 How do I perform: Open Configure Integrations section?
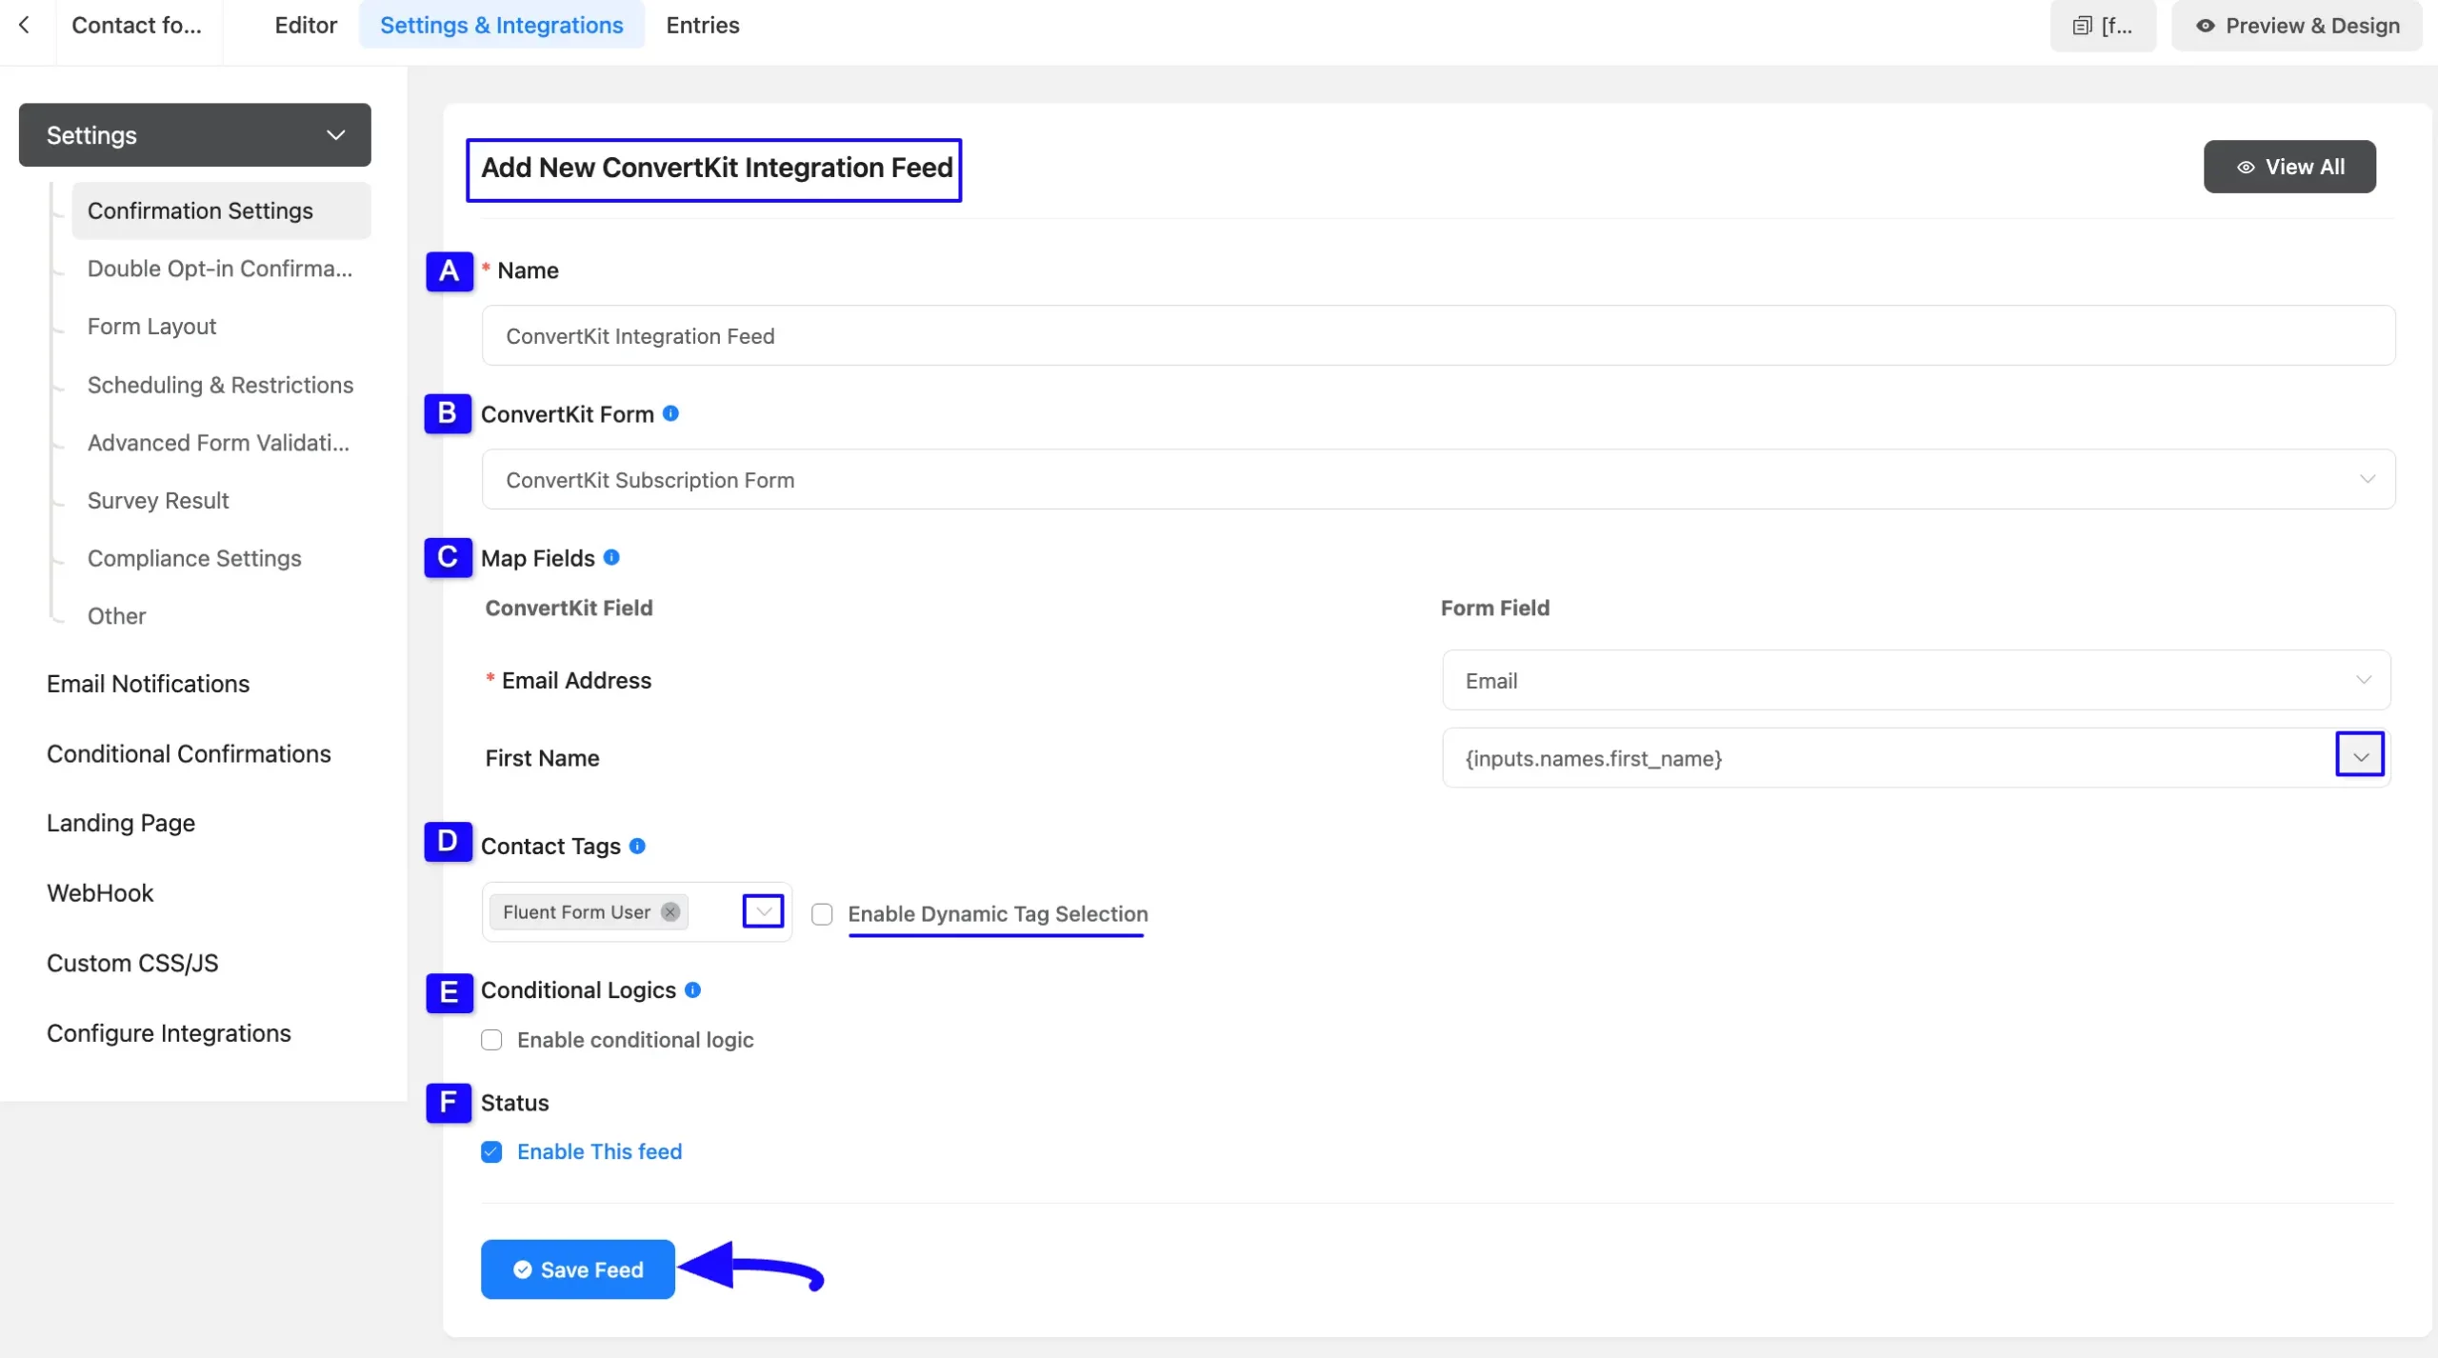tap(169, 1033)
